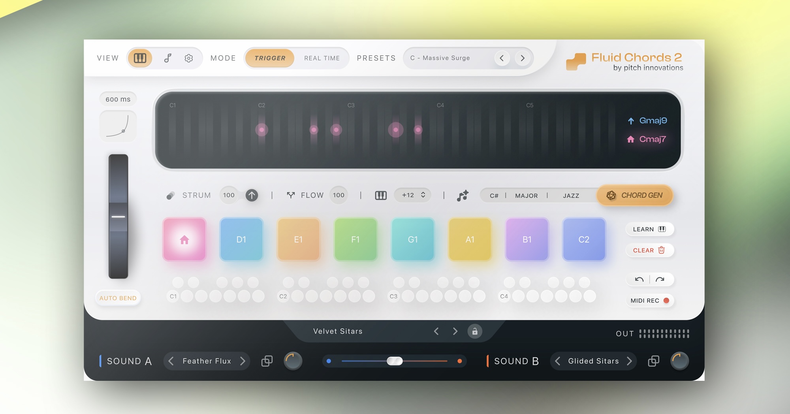
Task: Click the OUT level meter
Action: pyautogui.click(x=664, y=334)
